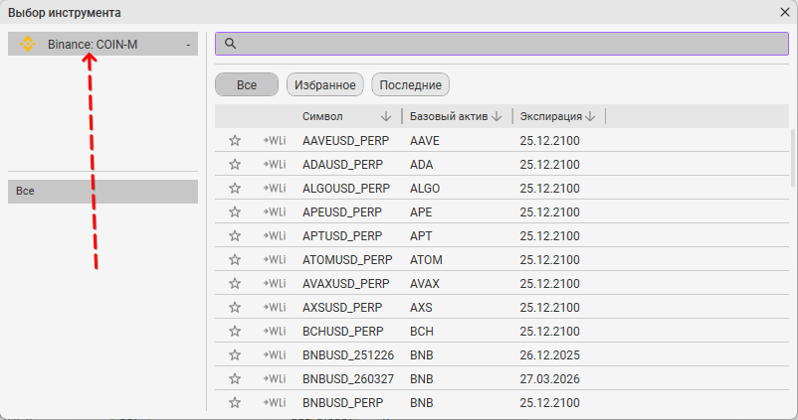
Task: Favorite BCHUSD_PERP with its star icon
Action: (235, 331)
